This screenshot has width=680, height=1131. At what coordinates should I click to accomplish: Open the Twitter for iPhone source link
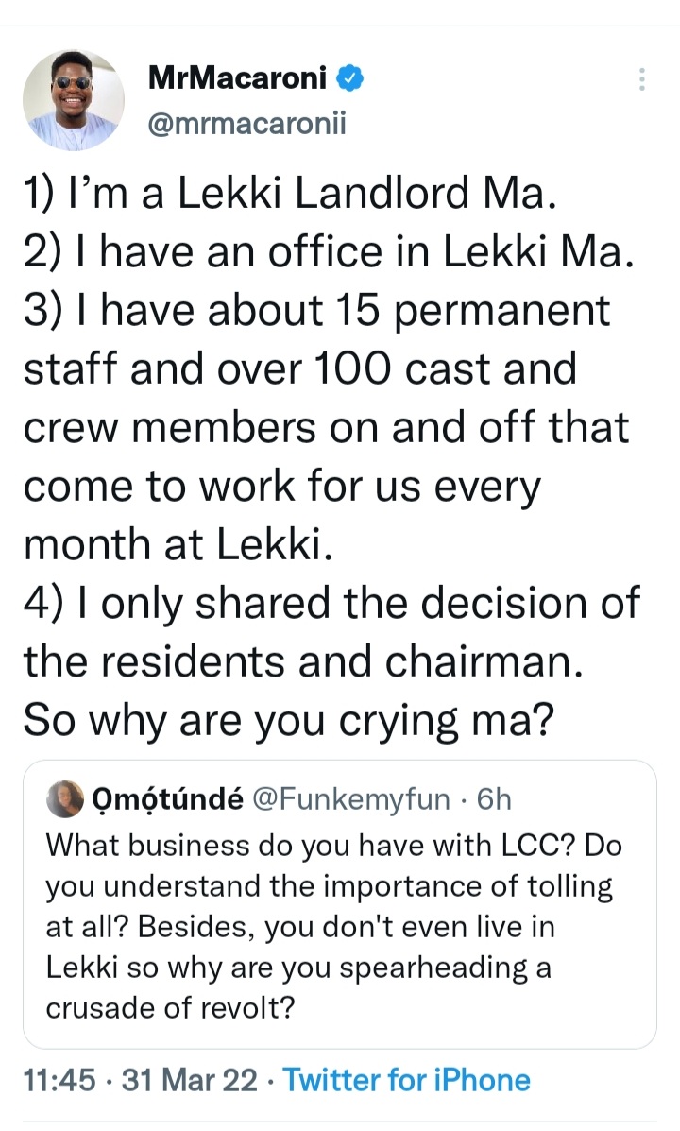click(406, 1079)
